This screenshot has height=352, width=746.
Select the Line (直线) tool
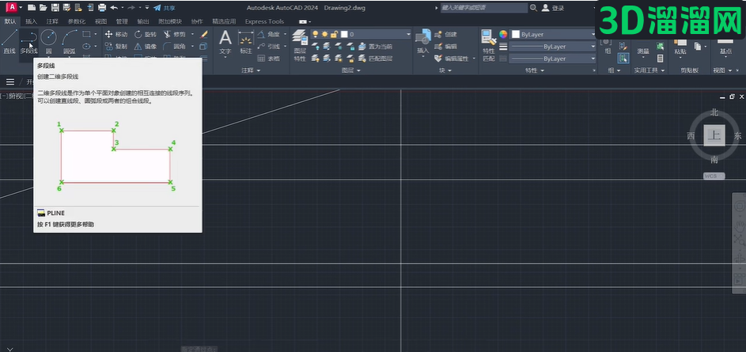(x=9, y=41)
